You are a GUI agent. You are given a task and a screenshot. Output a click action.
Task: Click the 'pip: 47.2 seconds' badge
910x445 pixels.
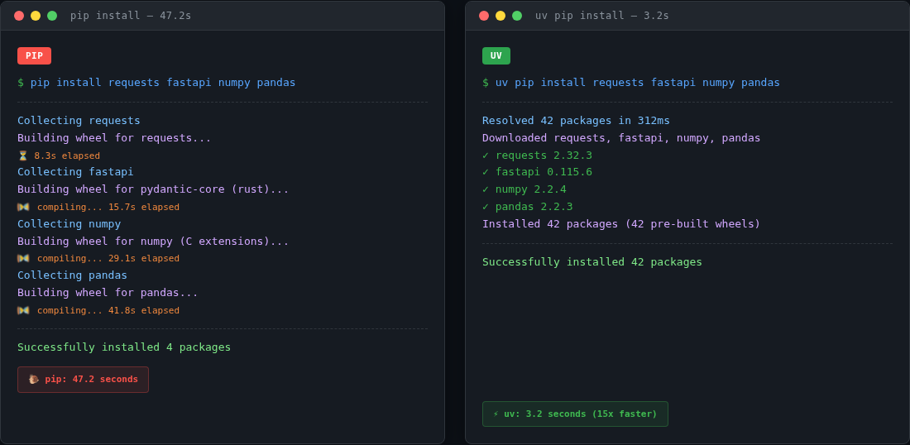coord(83,380)
